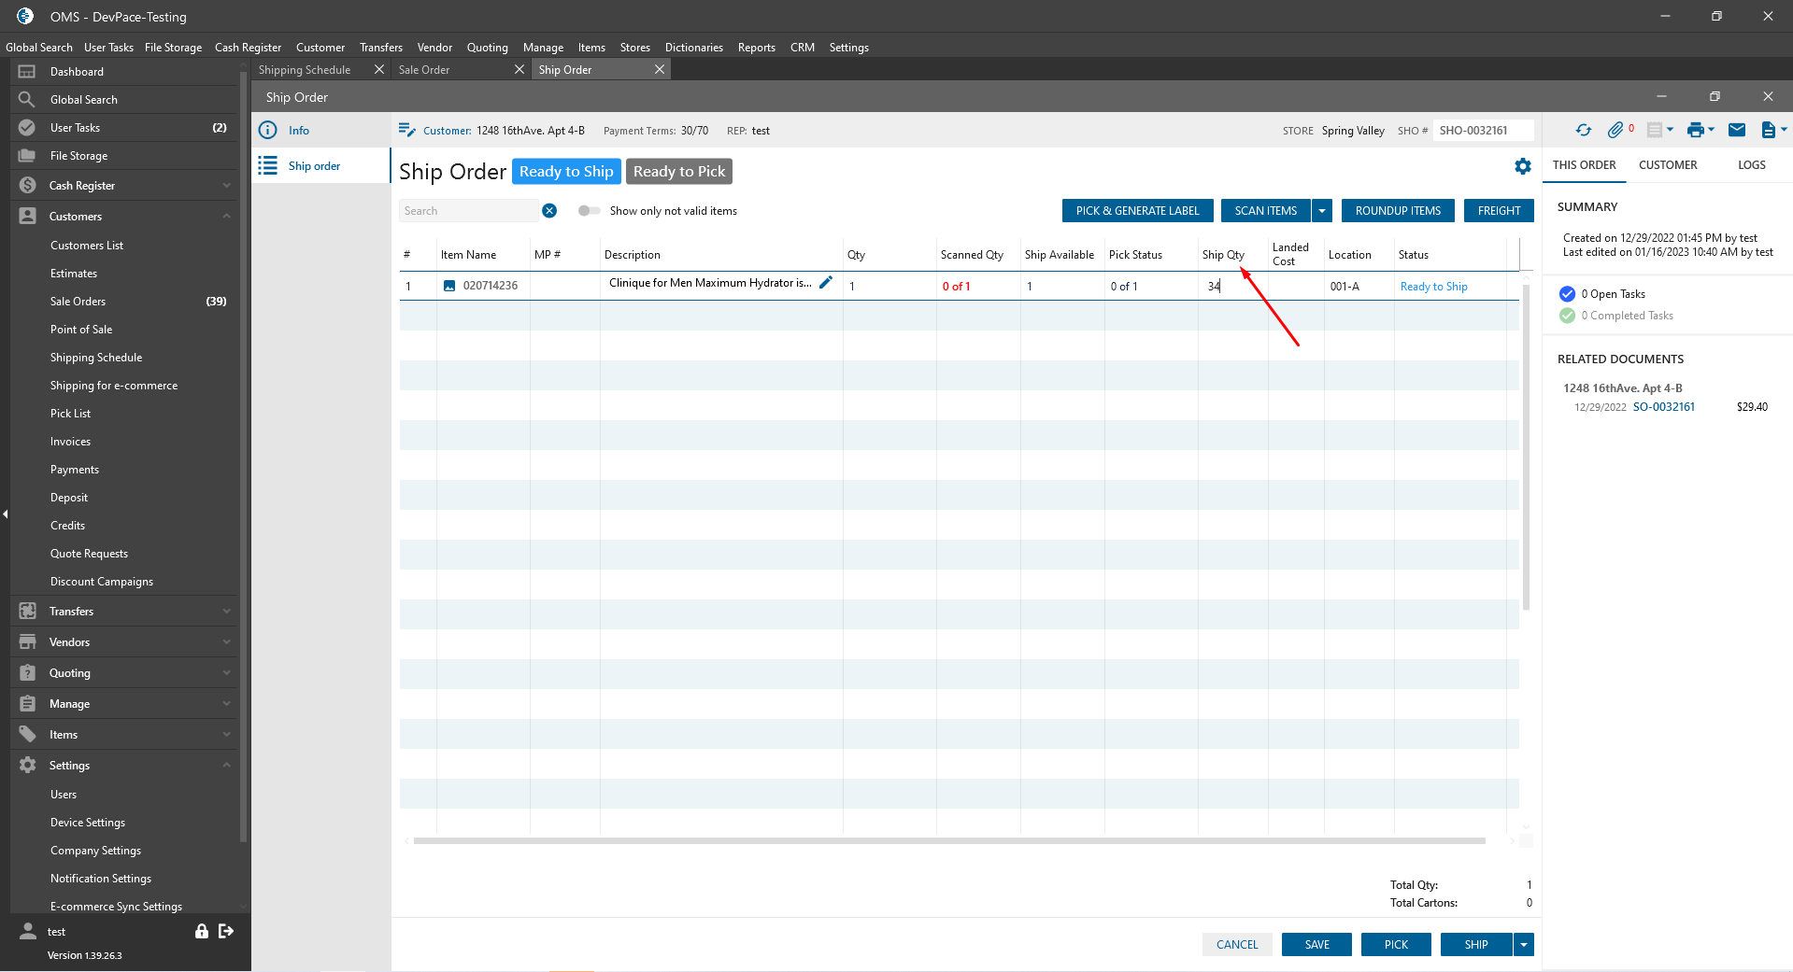Image resolution: width=1793 pixels, height=972 pixels.
Task: Click the refresh order icon
Action: coord(1583,131)
